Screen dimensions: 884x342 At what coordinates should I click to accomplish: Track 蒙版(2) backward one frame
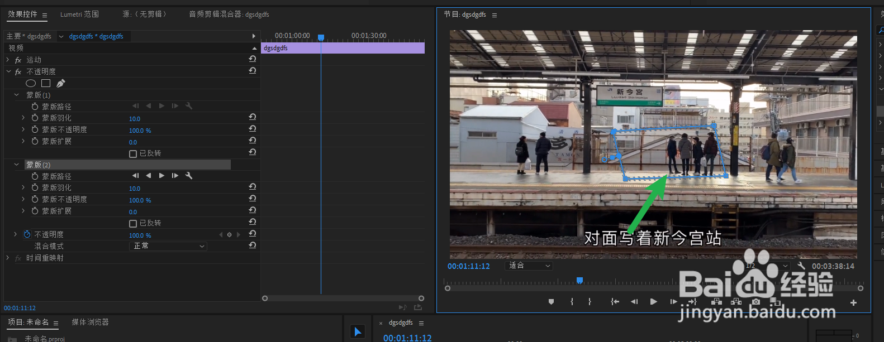point(136,176)
